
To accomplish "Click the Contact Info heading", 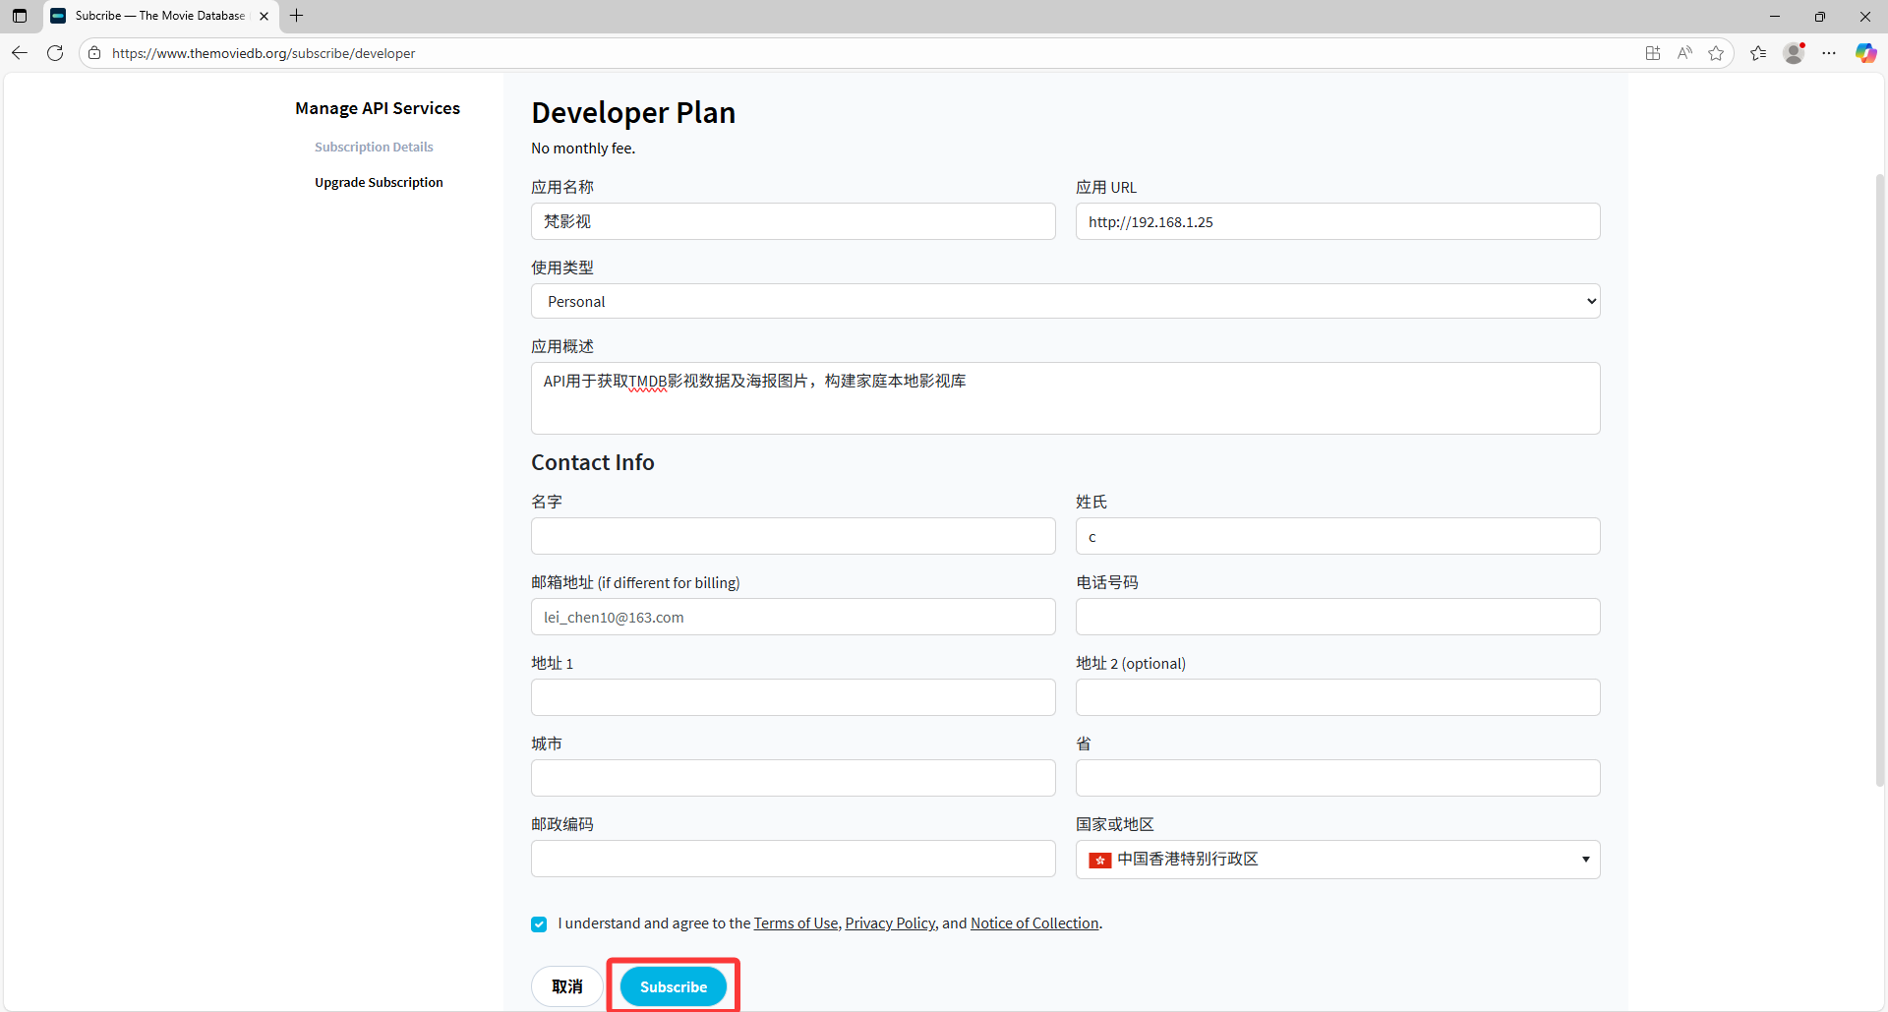I will tap(593, 462).
